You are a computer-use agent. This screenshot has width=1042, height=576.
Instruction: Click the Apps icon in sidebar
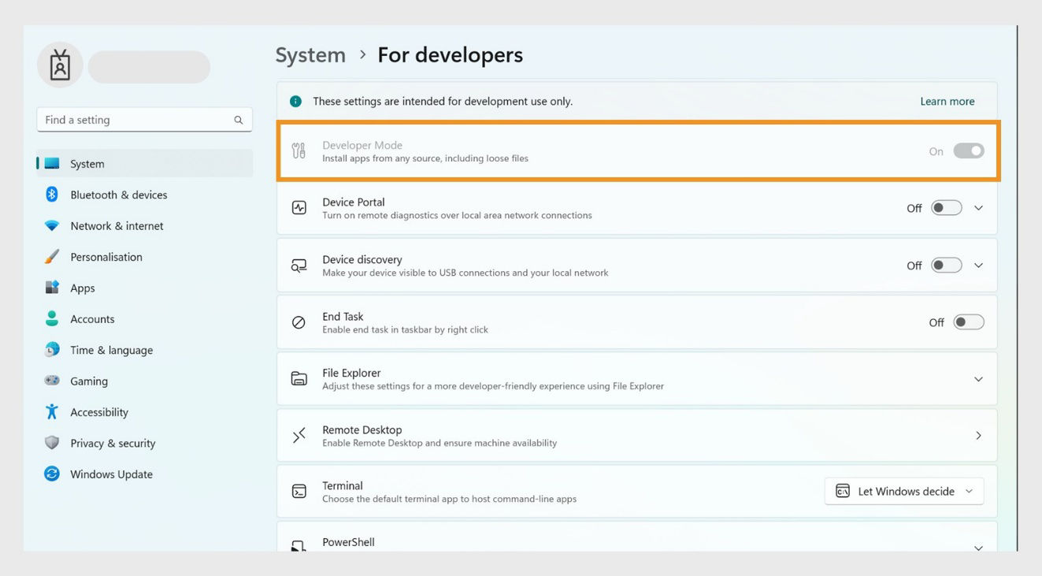(x=52, y=288)
